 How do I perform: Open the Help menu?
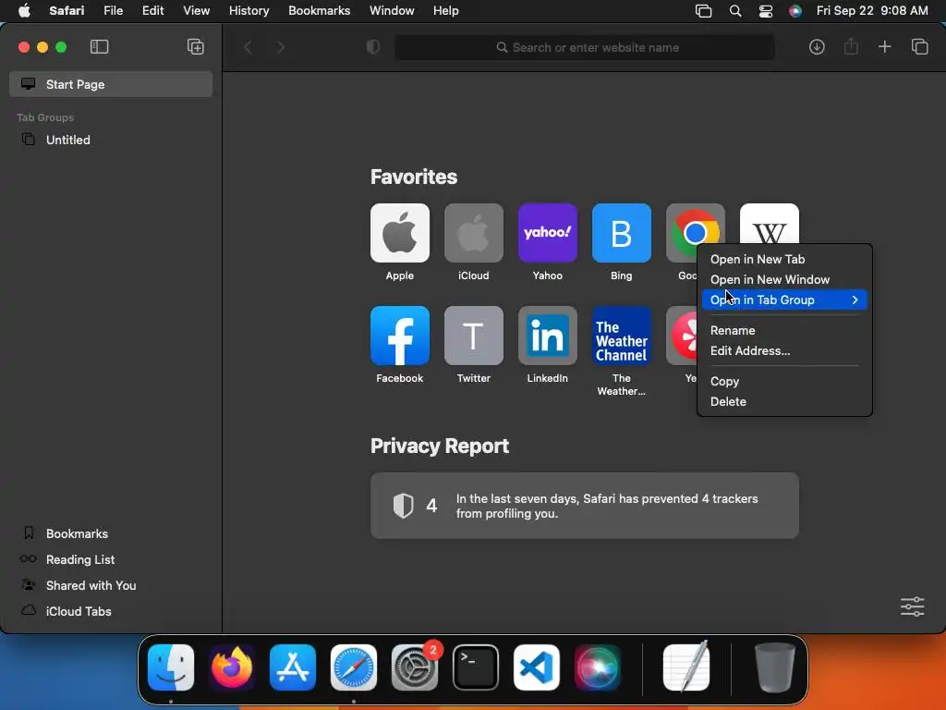pos(446,11)
